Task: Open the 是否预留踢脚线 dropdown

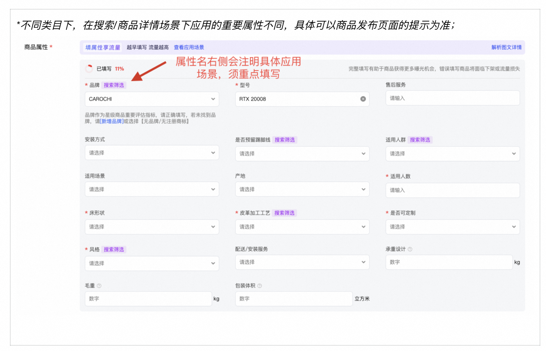Action: click(x=302, y=154)
